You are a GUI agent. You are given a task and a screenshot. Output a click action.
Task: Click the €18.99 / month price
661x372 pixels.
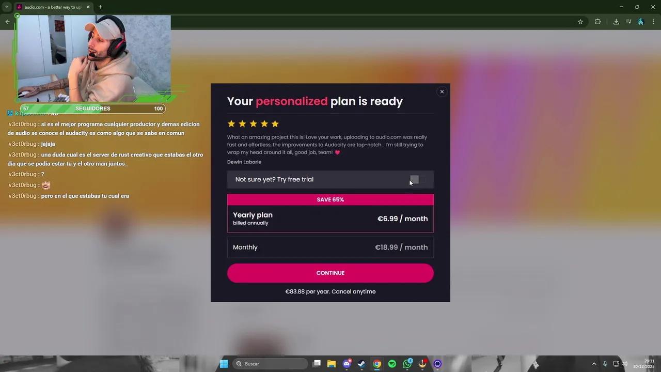[x=401, y=247]
